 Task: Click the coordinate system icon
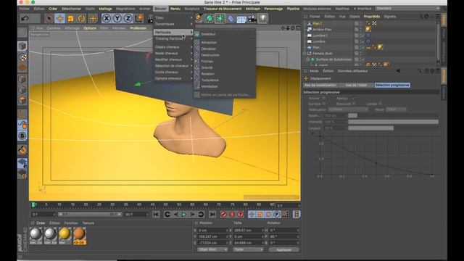point(139,19)
